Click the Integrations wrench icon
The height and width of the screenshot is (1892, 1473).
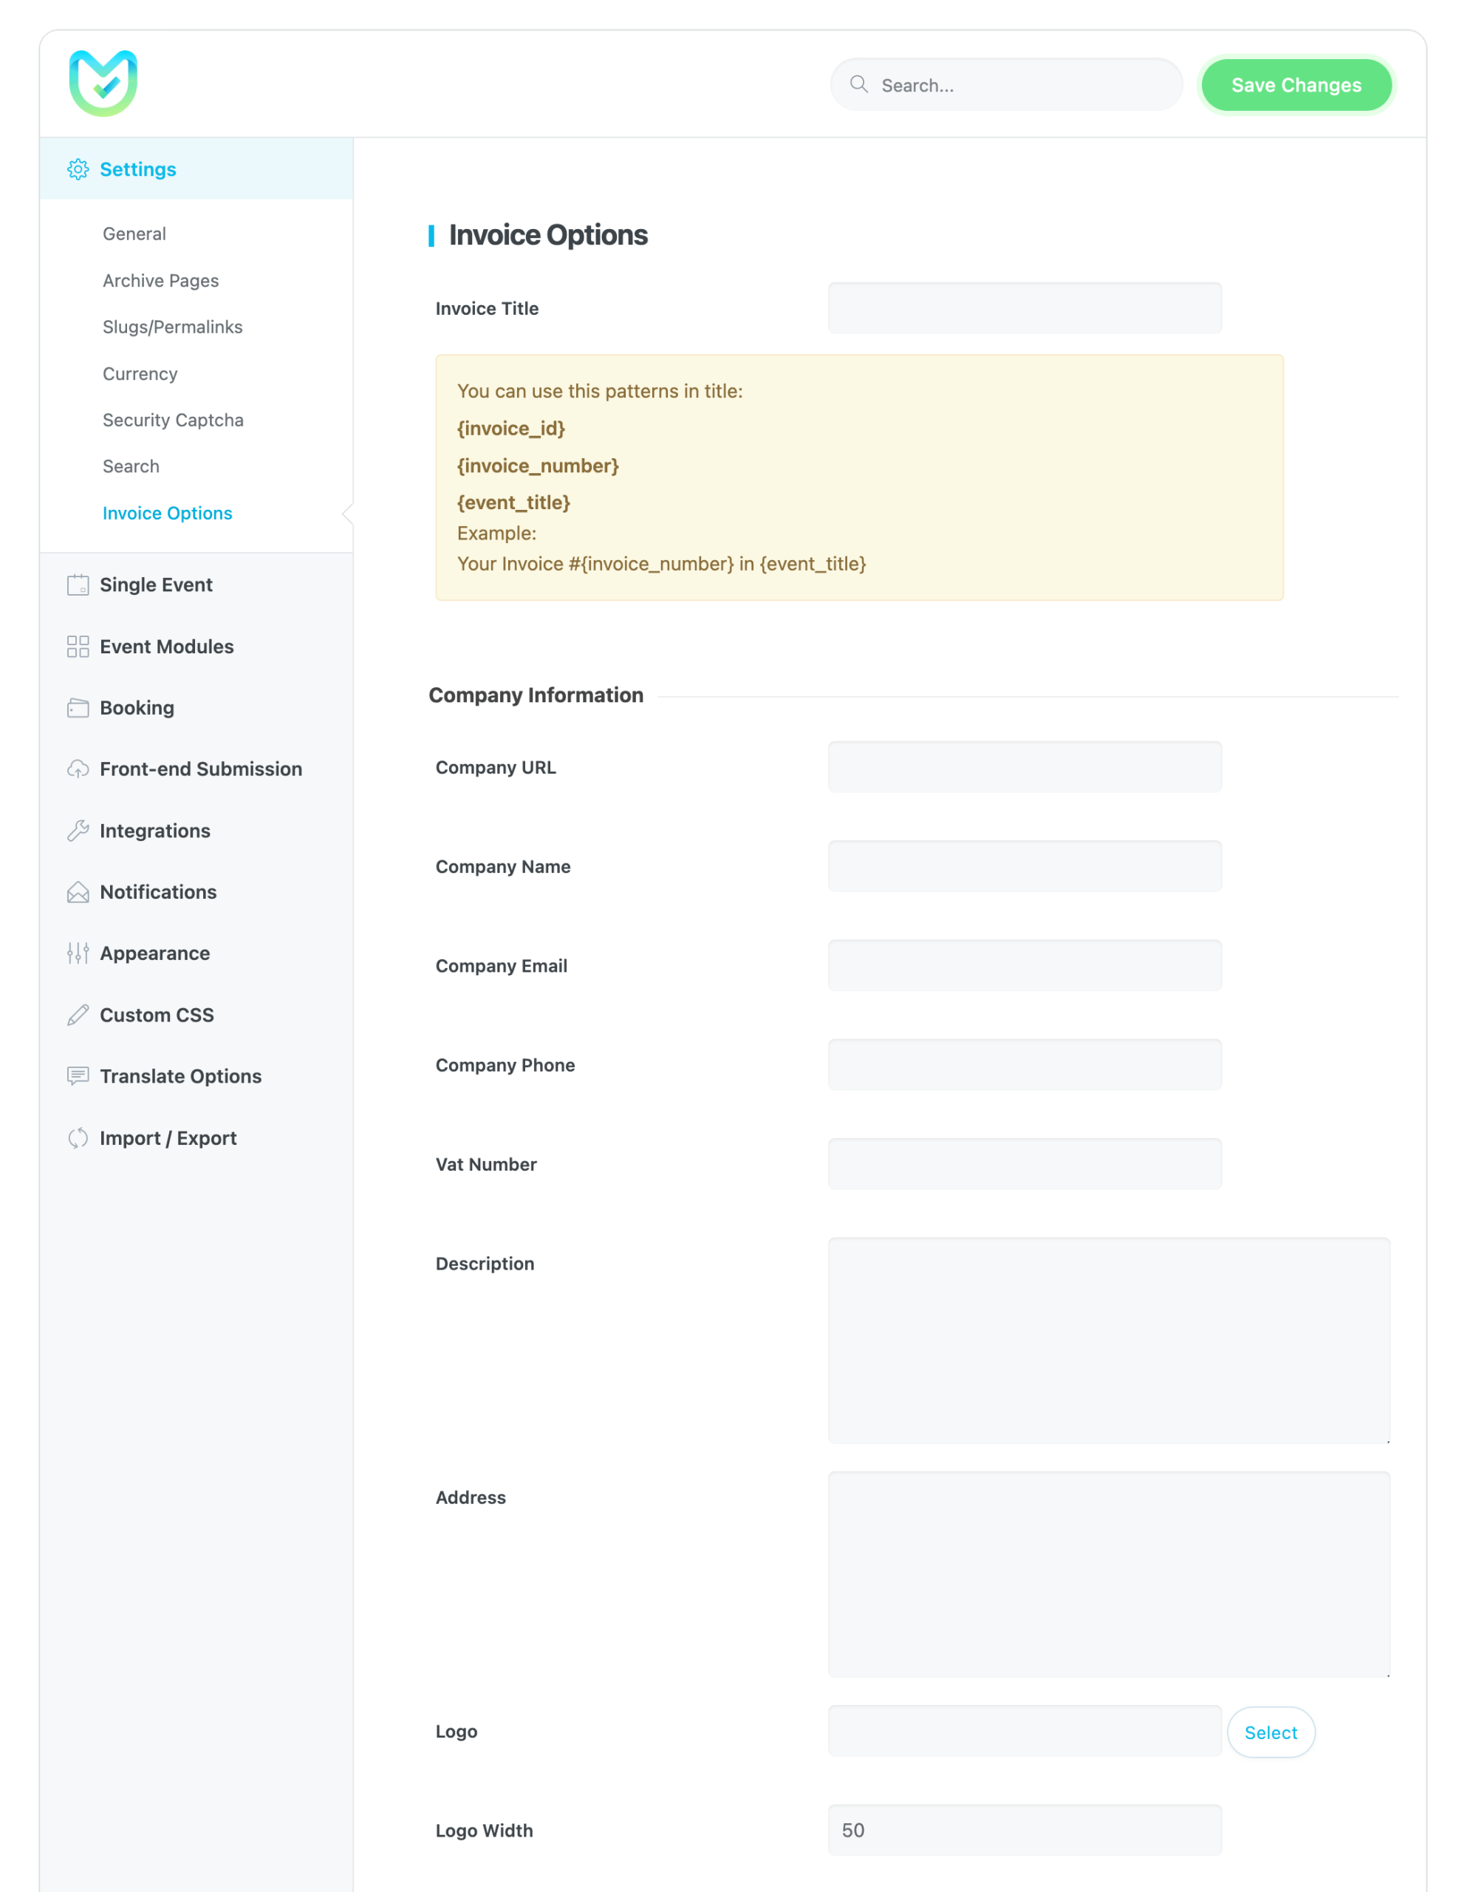pyautogui.click(x=78, y=831)
